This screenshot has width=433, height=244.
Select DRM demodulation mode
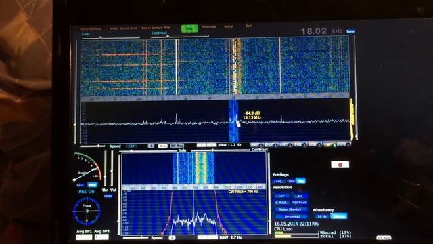[344, 144]
